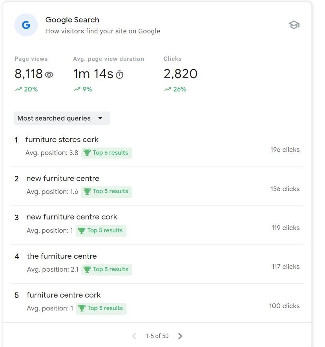Click the 8,118 page views value
Viewport: 325px width, 347px height.
29,74
